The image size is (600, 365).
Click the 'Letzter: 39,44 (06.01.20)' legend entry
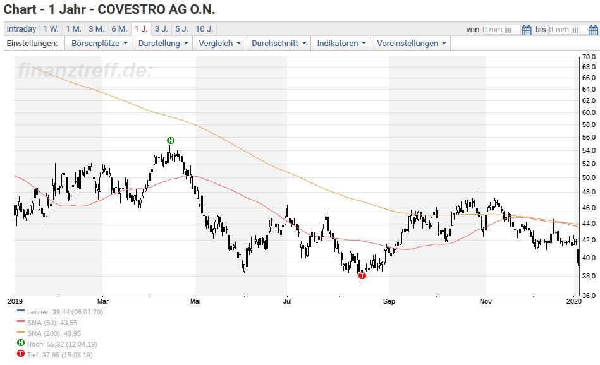pos(65,312)
